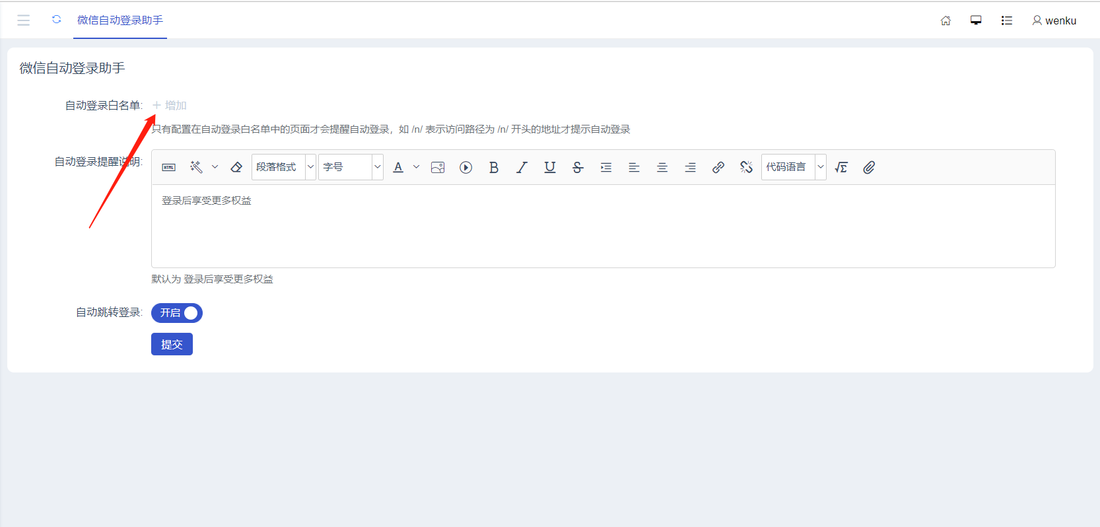The height and width of the screenshot is (527, 1100).
Task: Insert video using play icon
Action: coord(466,167)
